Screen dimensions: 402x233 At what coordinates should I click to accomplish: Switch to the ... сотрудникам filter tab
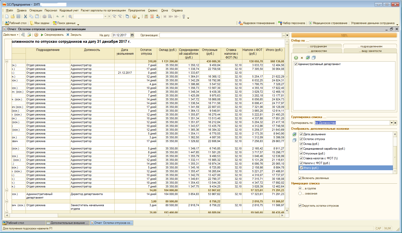tap(317, 46)
